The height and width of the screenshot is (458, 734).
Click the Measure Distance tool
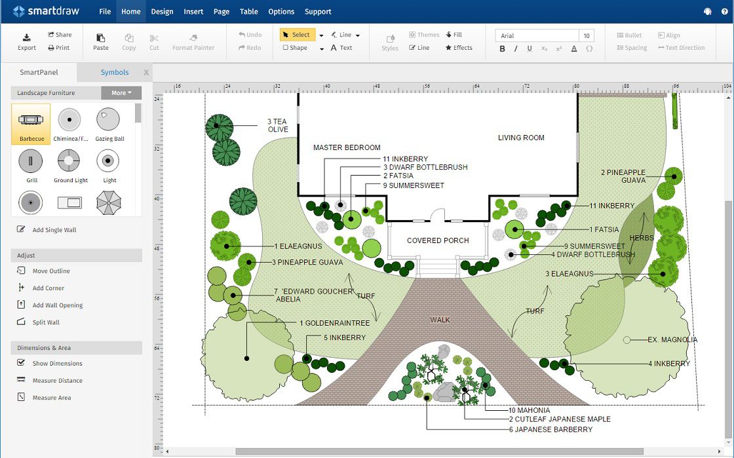pyautogui.click(x=57, y=381)
